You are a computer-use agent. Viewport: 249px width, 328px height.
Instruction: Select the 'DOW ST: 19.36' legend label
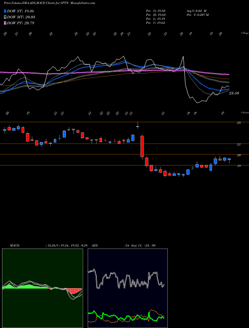coord(20,11)
